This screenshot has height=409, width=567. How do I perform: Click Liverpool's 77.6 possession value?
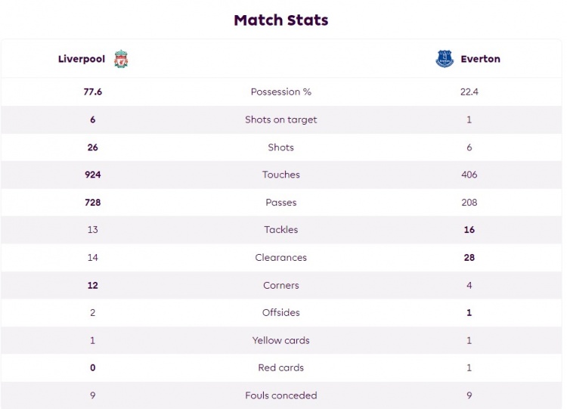click(x=92, y=91)
